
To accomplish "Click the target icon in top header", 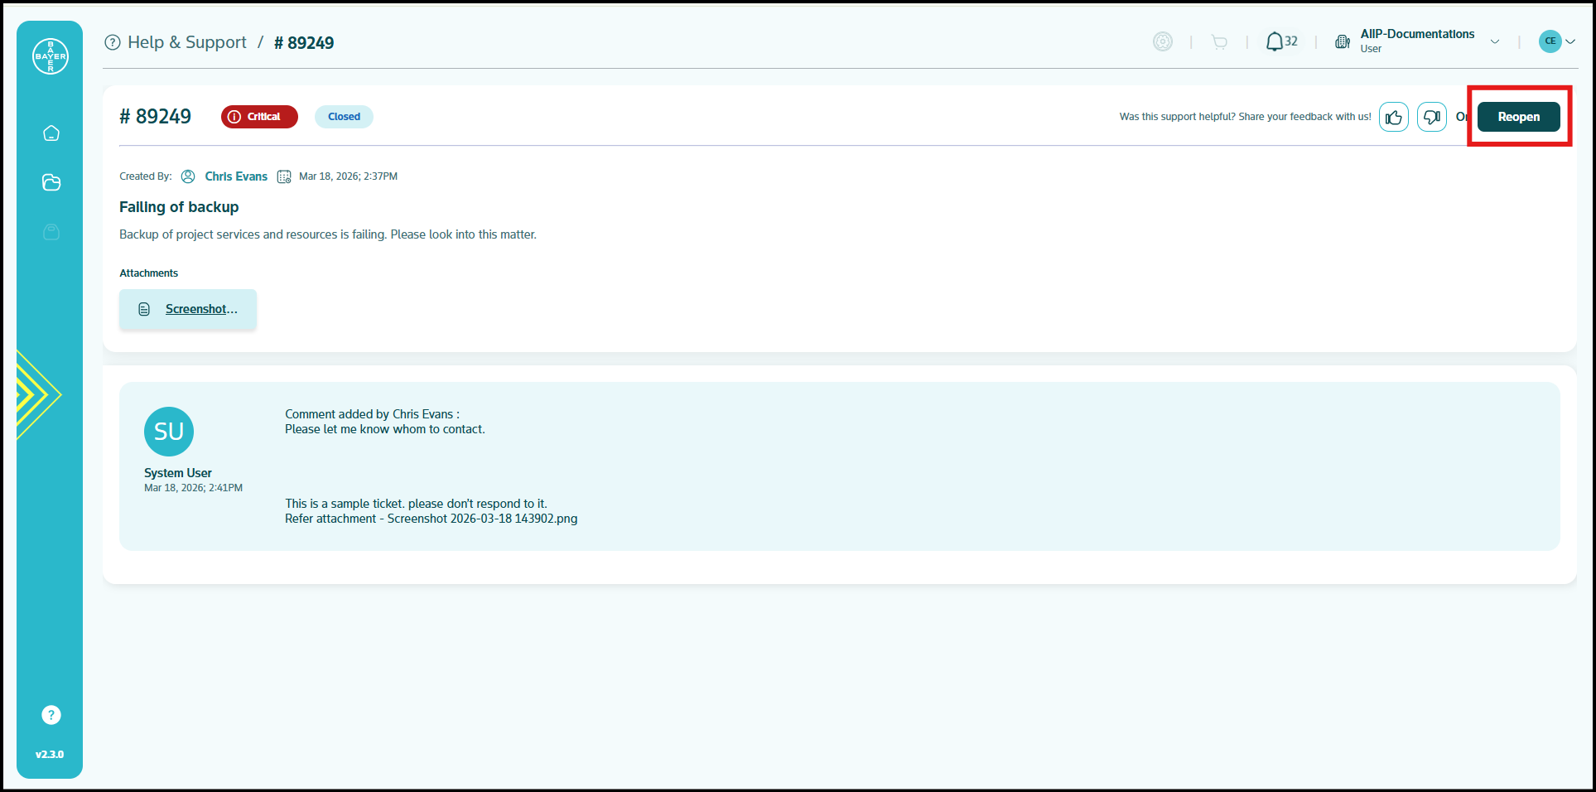I will 1163,41.
